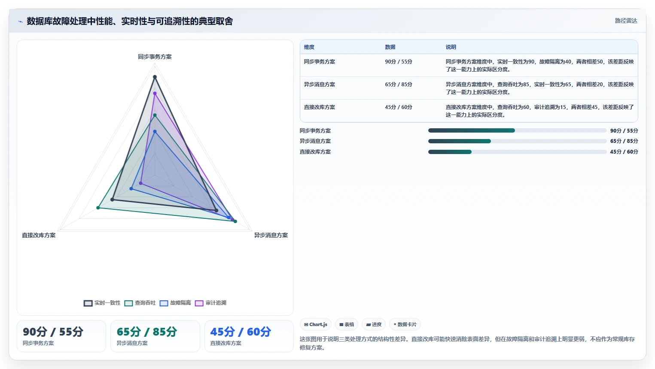Click the 同步事务方案 progress bar
The height and width of the screenshot is (369, 655).
(x=517, y=130)
